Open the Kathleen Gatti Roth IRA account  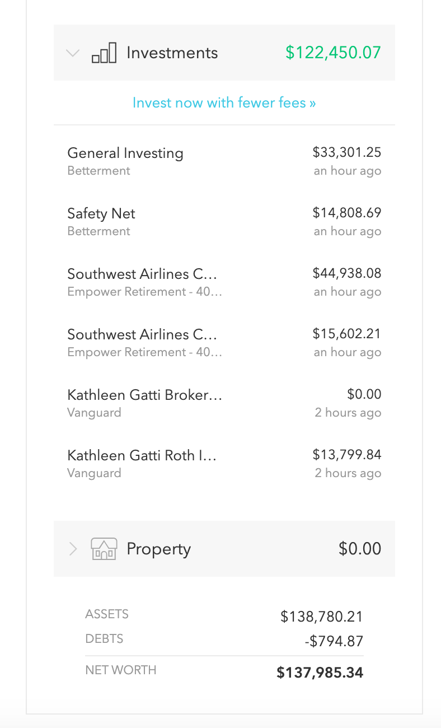tap(142, 456)
